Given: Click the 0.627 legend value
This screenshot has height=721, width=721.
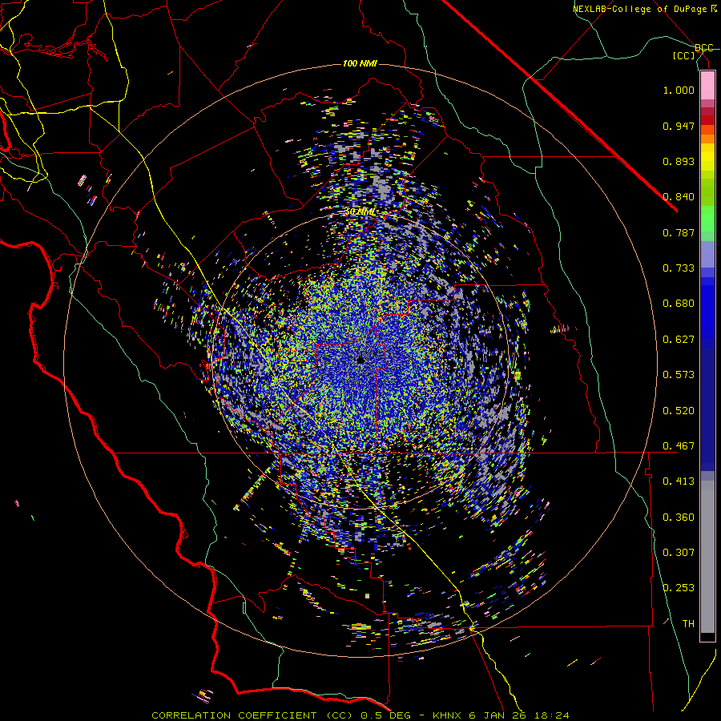Looking at the screenshot, I should pos(679,340).
